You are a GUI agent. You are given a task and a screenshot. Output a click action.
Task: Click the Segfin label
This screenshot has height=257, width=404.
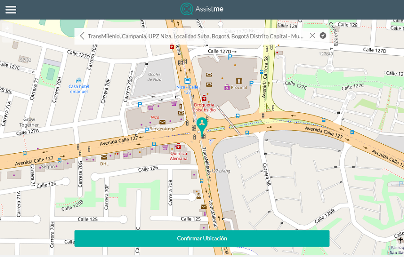[x=48, y=167]
